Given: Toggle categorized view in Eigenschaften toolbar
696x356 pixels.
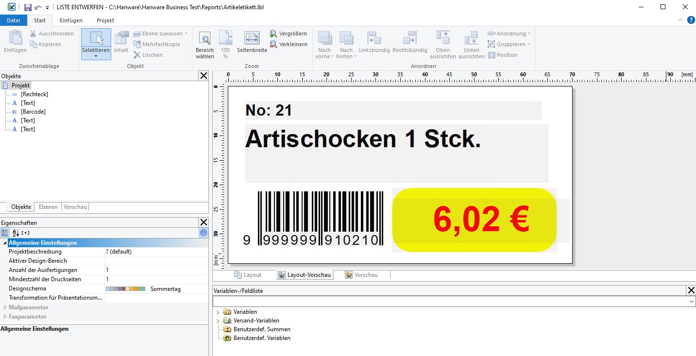Looking at the screenshot, I should (x=5, y=233).
